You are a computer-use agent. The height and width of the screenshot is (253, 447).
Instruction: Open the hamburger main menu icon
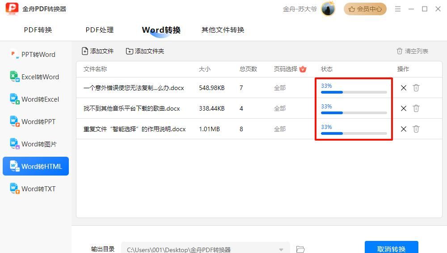(398, 9)
